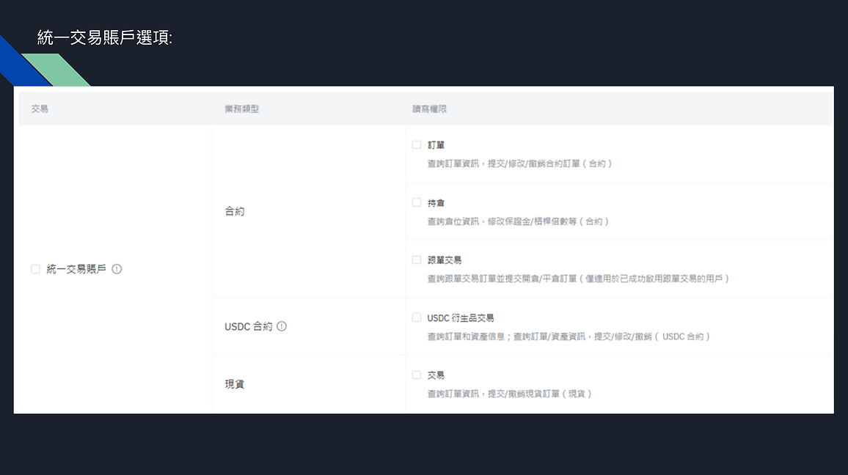Enable the 持倉 permission checkbox
This screenshot has height=475, width=848.
point(416,202)
